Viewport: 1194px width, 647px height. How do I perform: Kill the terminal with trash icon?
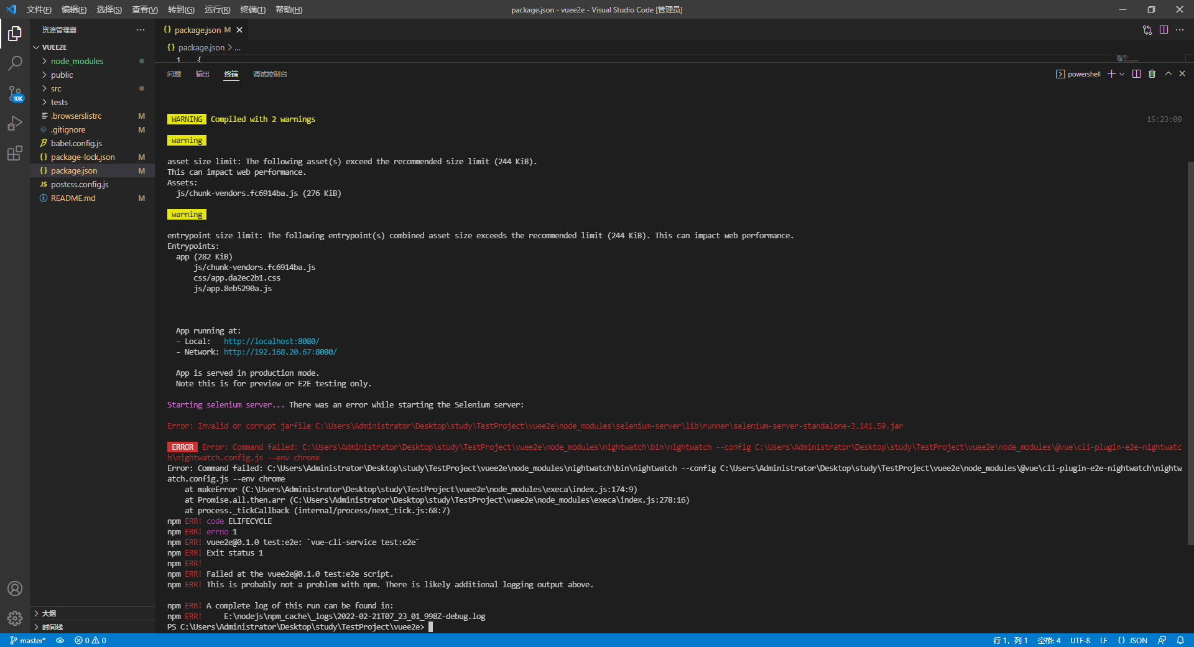1152,74
